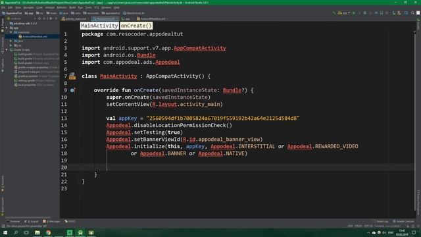Viewport: 421px width, 237px height.
Task: Open the notification center icon
Action: 414,232
